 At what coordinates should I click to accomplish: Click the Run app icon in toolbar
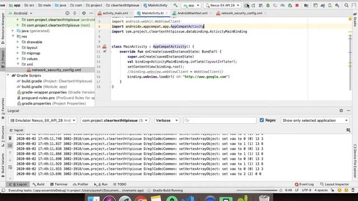[246, 5]
